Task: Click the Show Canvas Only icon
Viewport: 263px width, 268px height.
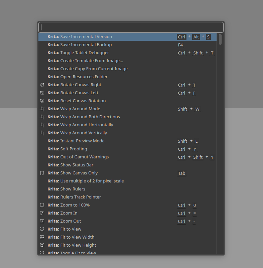Action: [42, 173]
